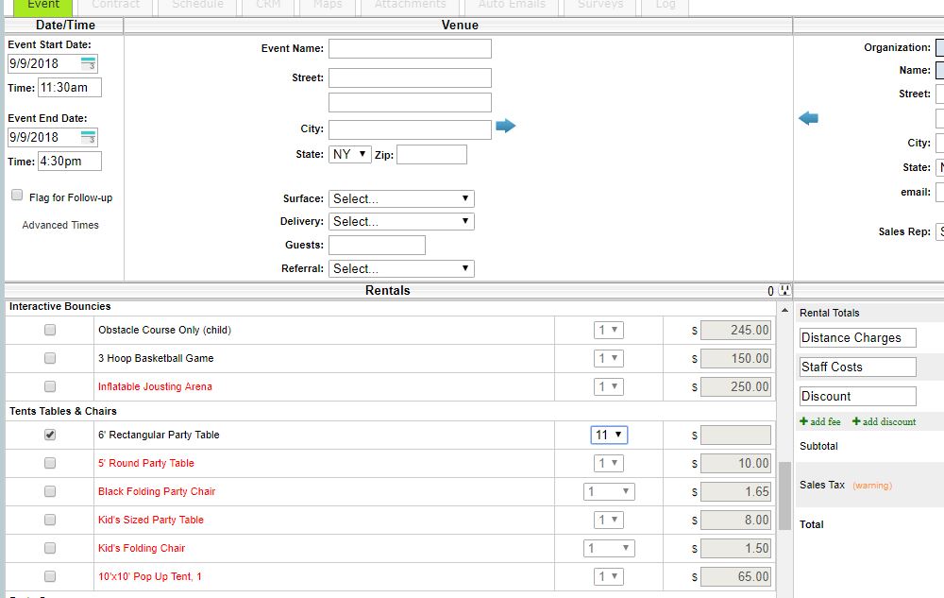
Task: Click the blue left arrow near Organization
Action: coord(808,118)
